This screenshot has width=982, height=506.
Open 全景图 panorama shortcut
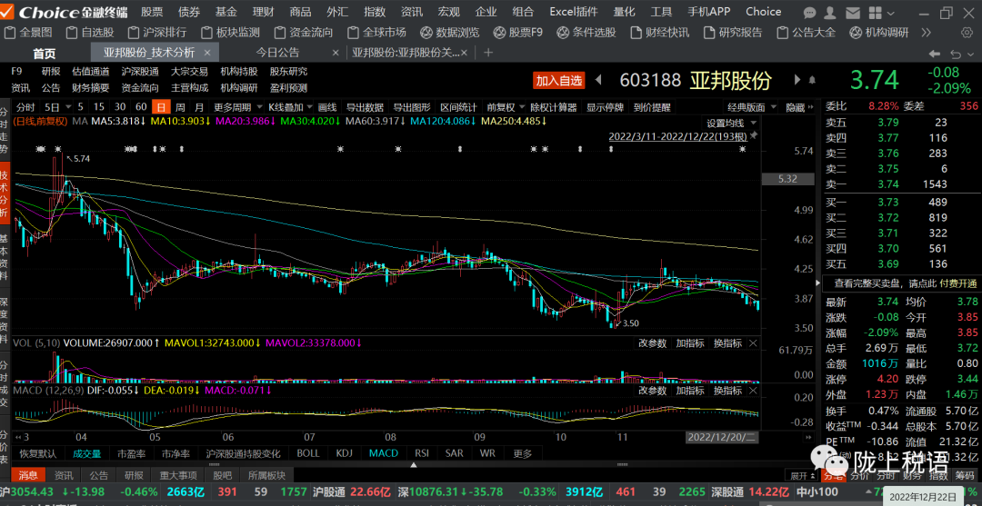(29, 33)
